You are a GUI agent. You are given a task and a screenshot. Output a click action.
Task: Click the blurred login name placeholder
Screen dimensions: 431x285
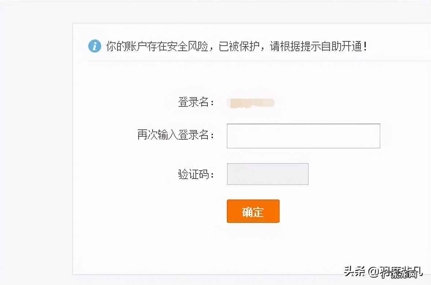[x=251, y=102]
